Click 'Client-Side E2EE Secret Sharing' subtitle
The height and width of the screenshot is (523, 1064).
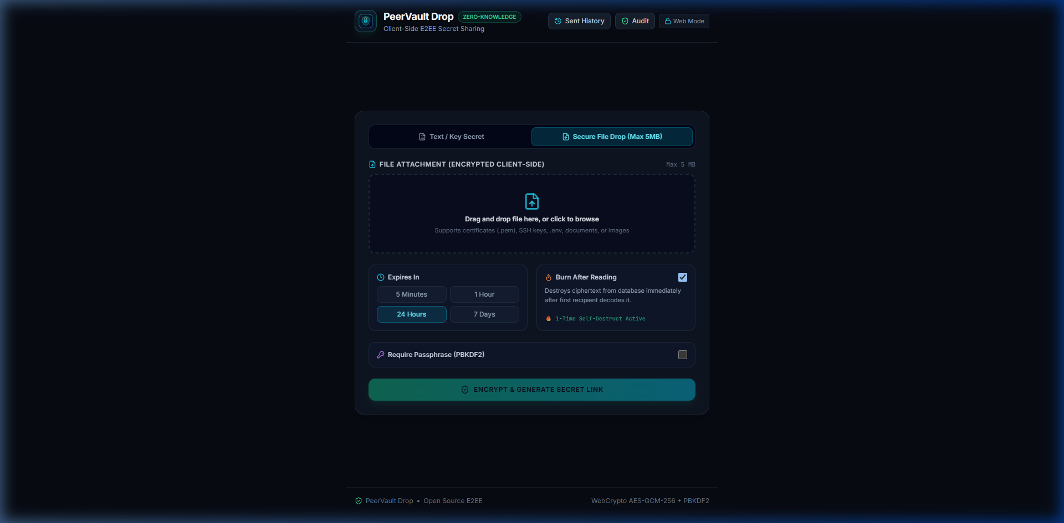434,29
